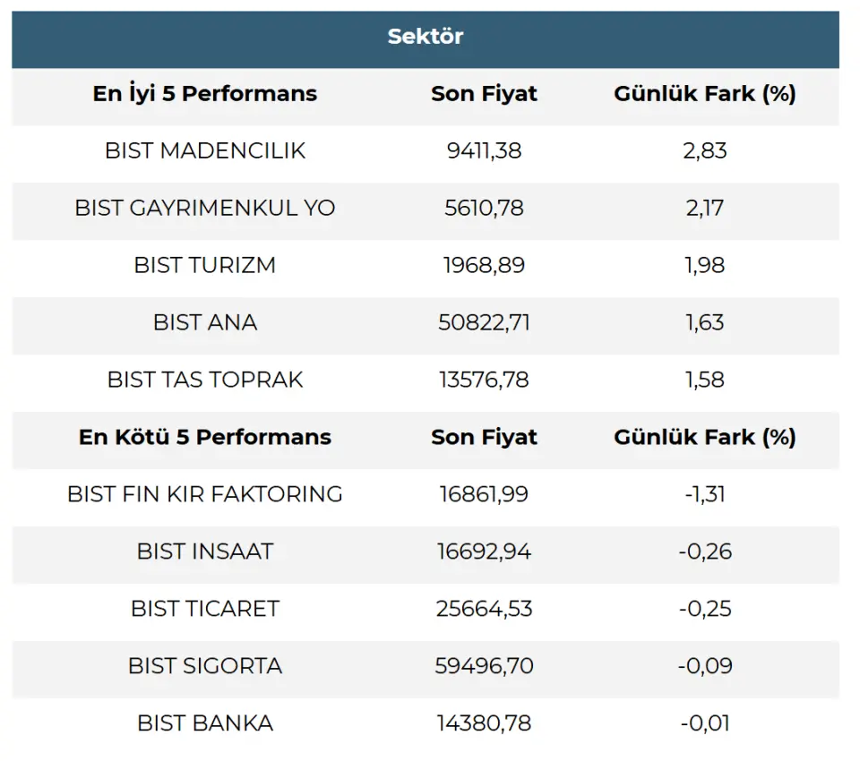Click BIST MADENCILIK index name
The height and width of the screenshot is (761, 860).
click(x=205, y=150)
